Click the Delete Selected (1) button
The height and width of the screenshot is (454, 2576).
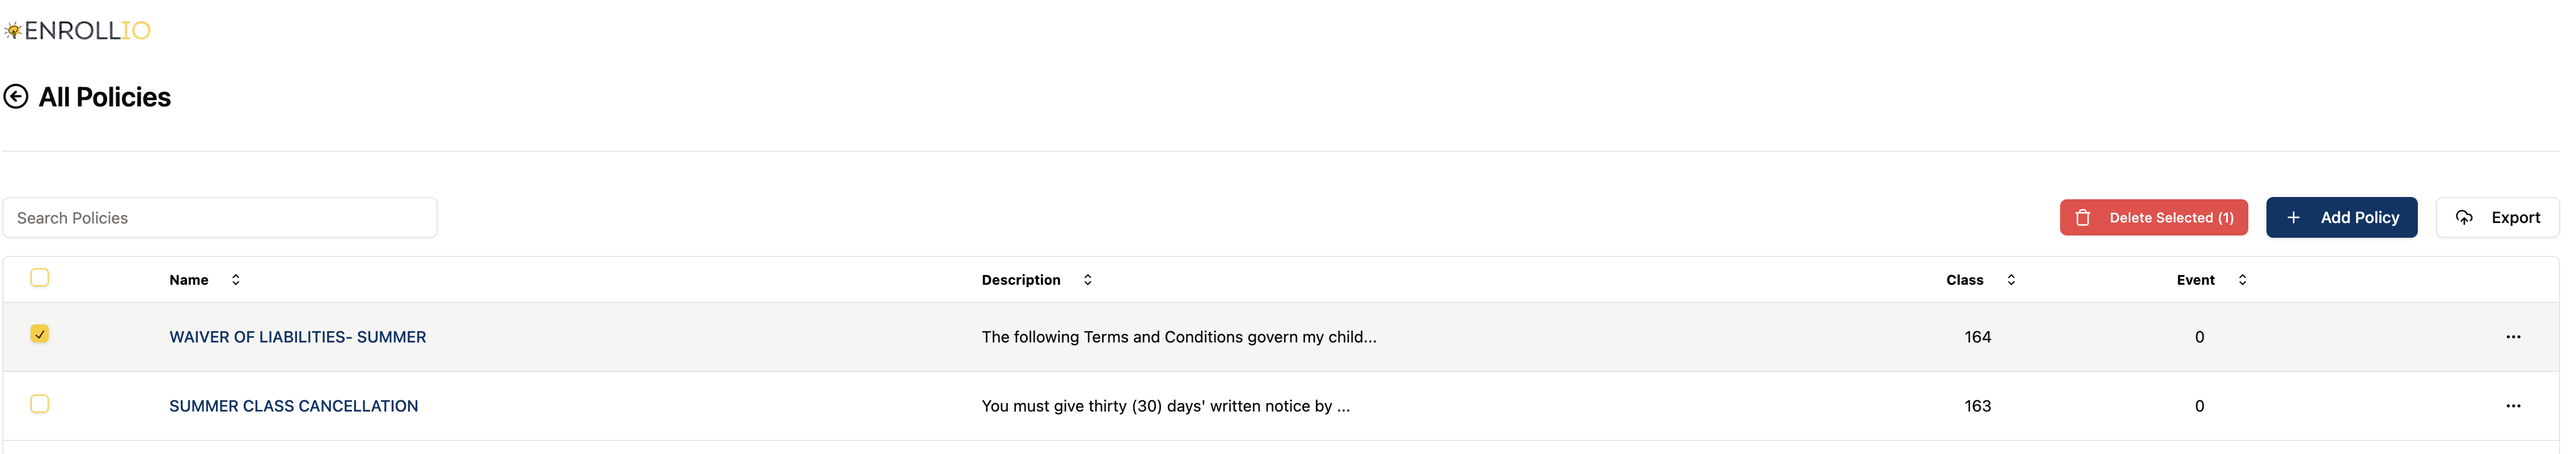click(x=2154, y=217)
